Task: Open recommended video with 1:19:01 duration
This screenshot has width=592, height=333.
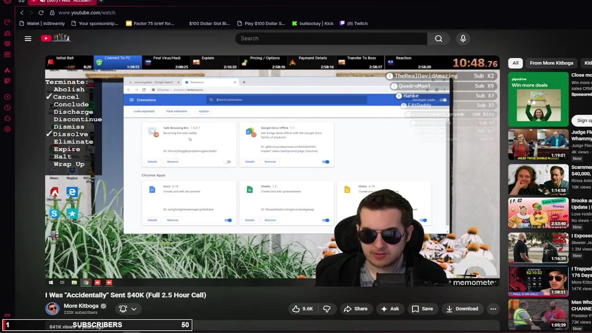Action: 538,145
